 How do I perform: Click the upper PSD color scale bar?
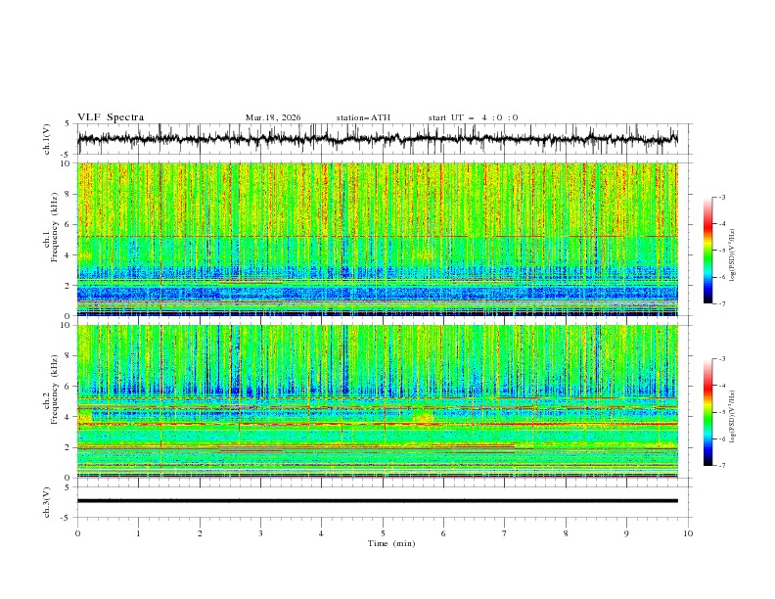(x=707, y=251)
